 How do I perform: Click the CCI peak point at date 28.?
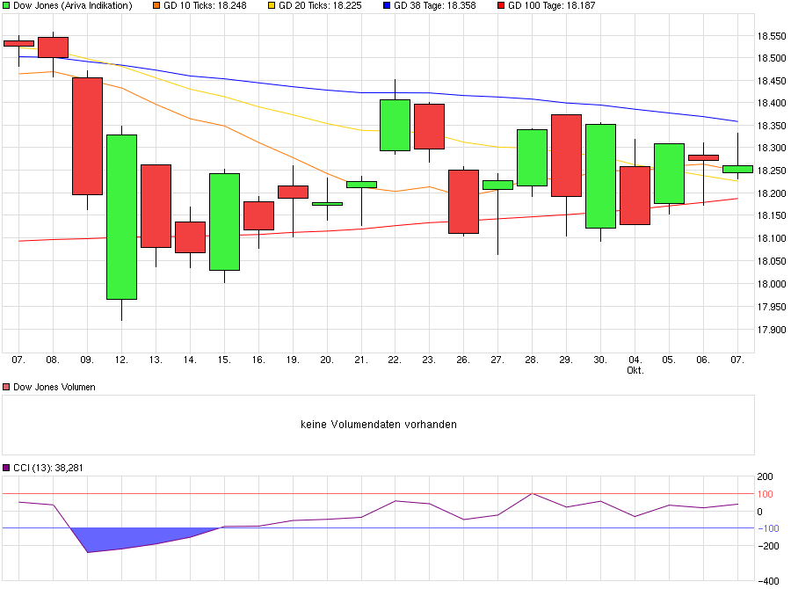click(533, 493)
